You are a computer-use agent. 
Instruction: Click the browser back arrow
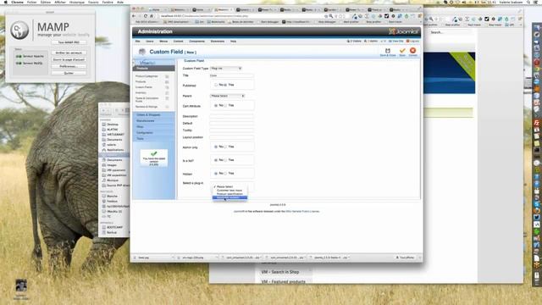[134, 16]
